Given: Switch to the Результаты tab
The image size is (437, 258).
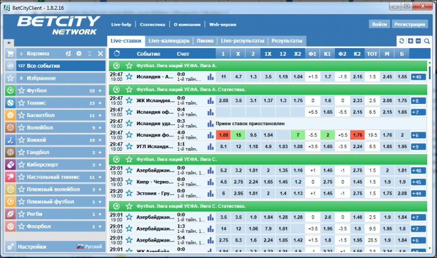Looking at the screenshot, I should (287, 40).
